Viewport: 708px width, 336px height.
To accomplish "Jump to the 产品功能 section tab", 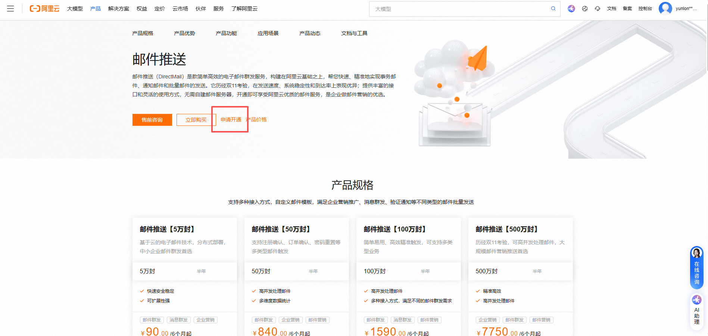I will tap(226, 33).
